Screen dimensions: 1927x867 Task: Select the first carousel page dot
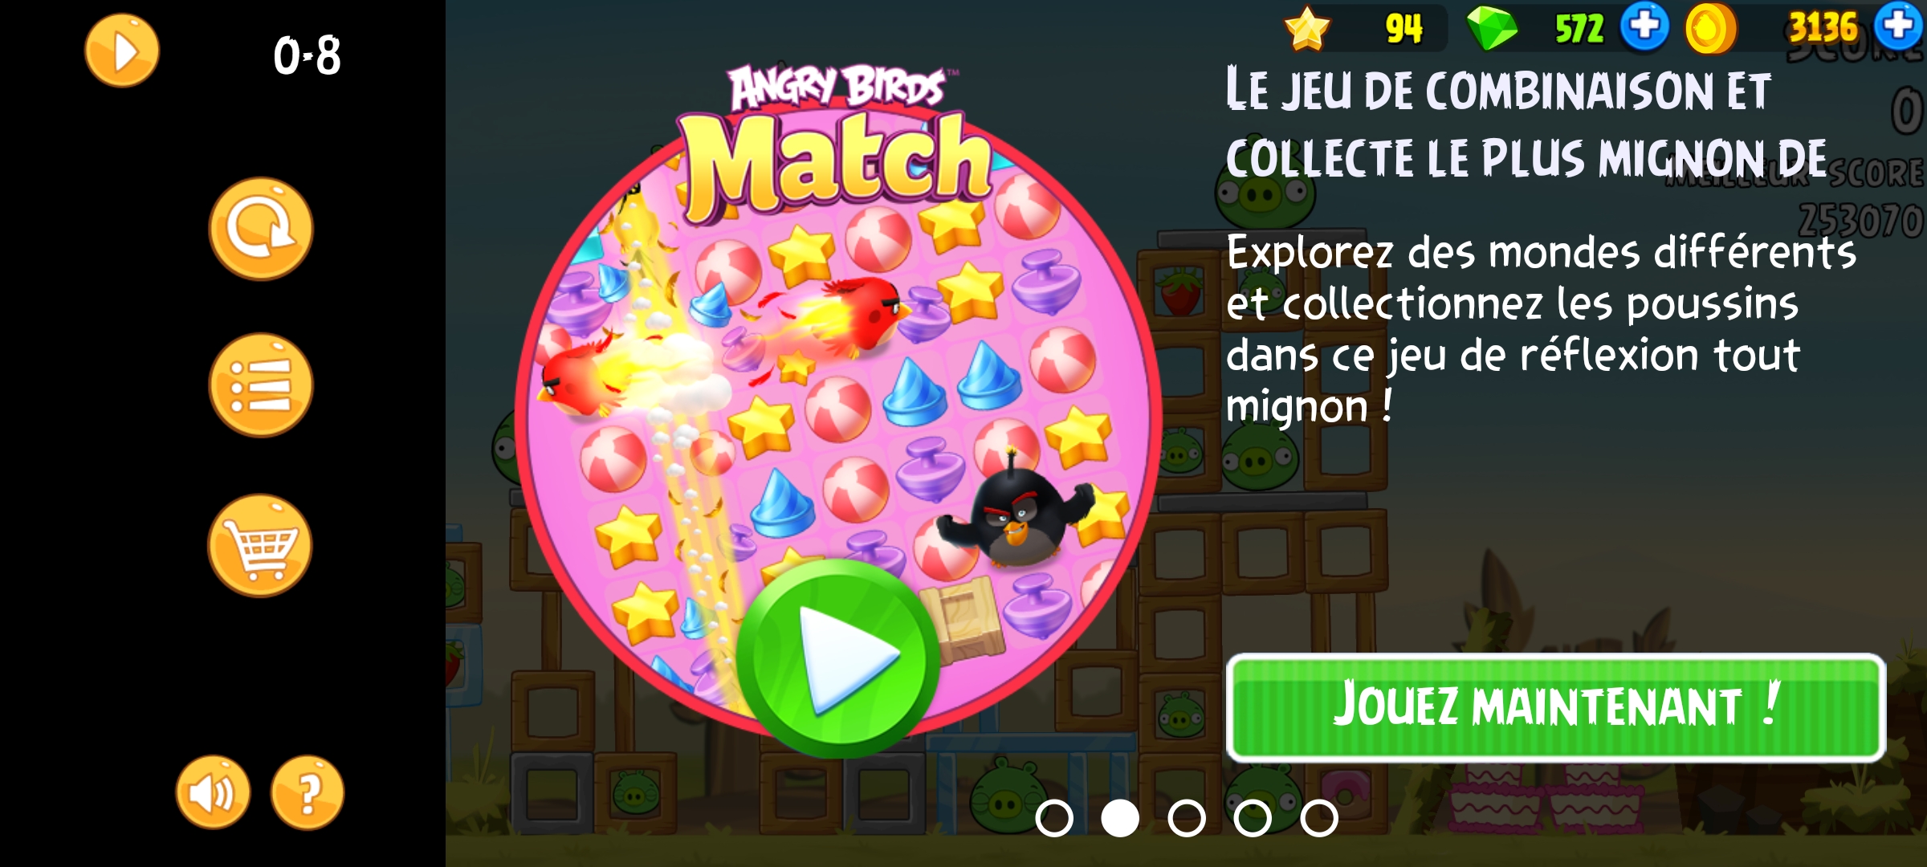[x=1054, y=818]
